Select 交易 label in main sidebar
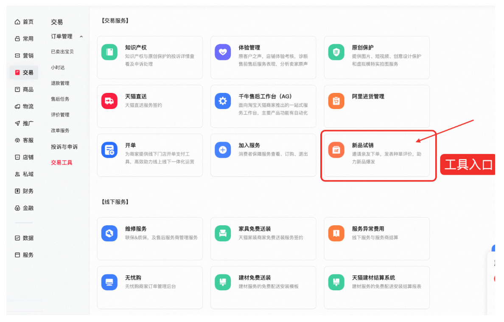Viewport: 504px width, 322px height. [28, 73]
